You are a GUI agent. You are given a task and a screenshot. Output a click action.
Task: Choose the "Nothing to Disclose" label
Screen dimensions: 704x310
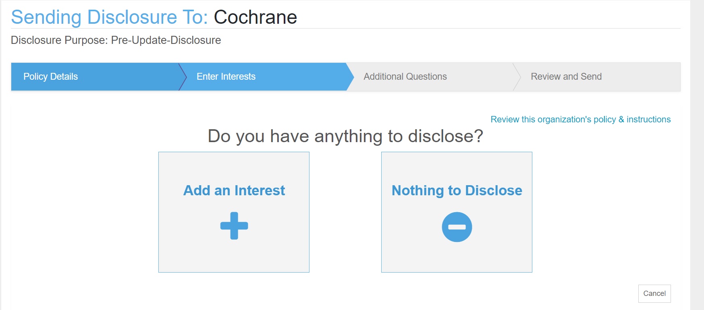click(457, 190)
